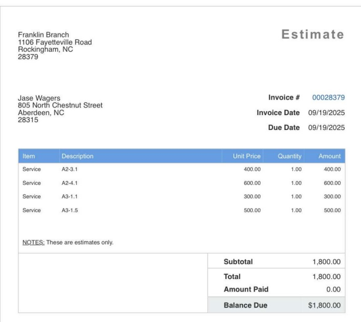Click the Estimate document title
The height and width of the screenshot is (322, 361).
pyautogui.click(x=312, y=35)
